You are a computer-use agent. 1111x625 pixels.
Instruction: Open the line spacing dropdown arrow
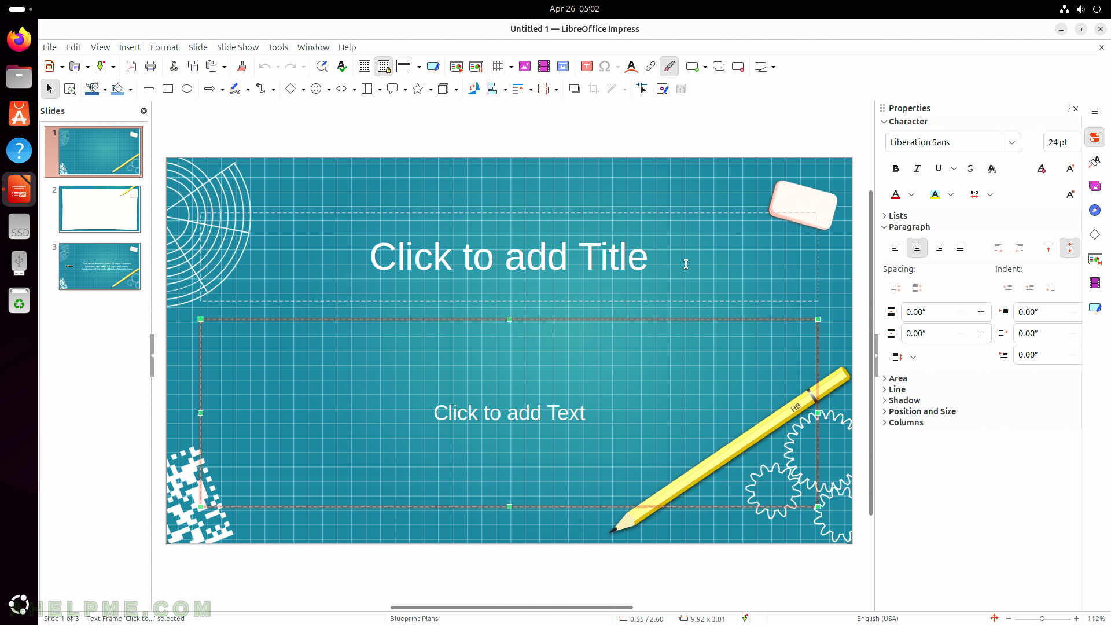[913, 357]
